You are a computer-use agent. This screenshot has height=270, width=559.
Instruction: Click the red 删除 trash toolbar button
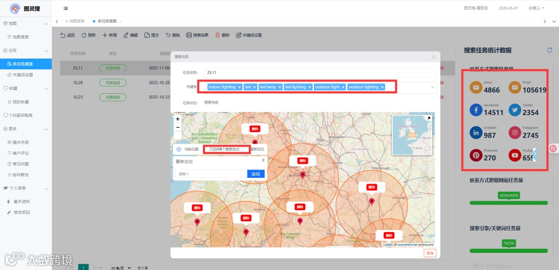222,35
